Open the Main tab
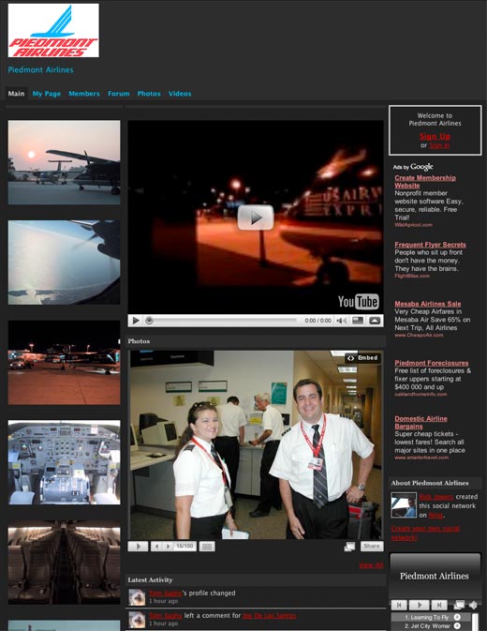The width and height of the screenshot is (487, 631). 17,94
